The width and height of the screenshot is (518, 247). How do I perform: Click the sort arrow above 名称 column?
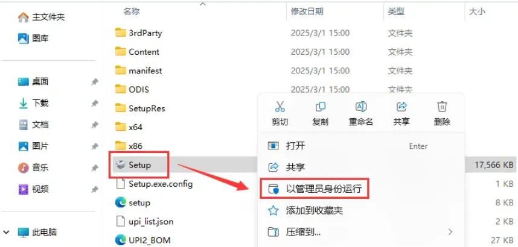click(x=203, y=4)
